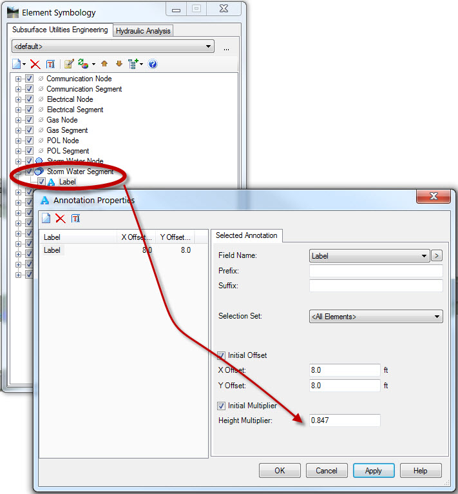This screenshot has height=494, width=458.
Task: Toggle POL Segment checkbox
Action: [x=29, y=151]
